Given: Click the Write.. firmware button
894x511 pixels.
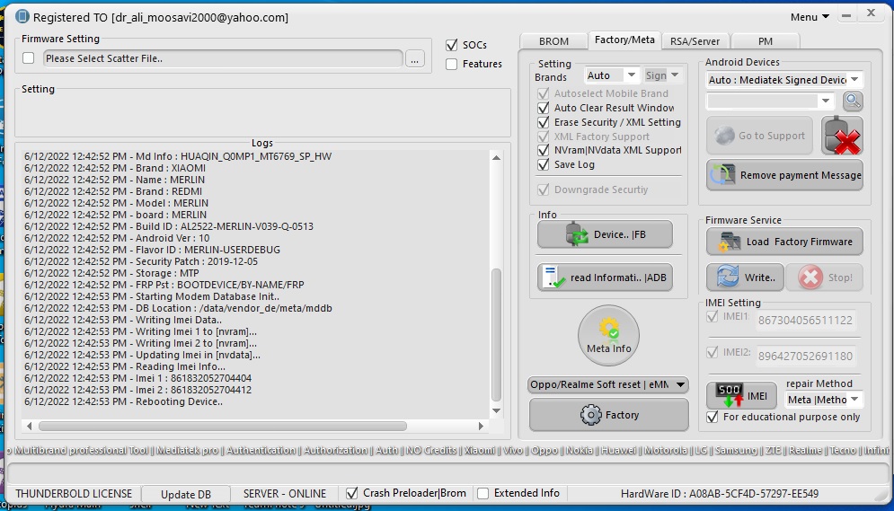Looking at the screenshot, I should 745,278.
